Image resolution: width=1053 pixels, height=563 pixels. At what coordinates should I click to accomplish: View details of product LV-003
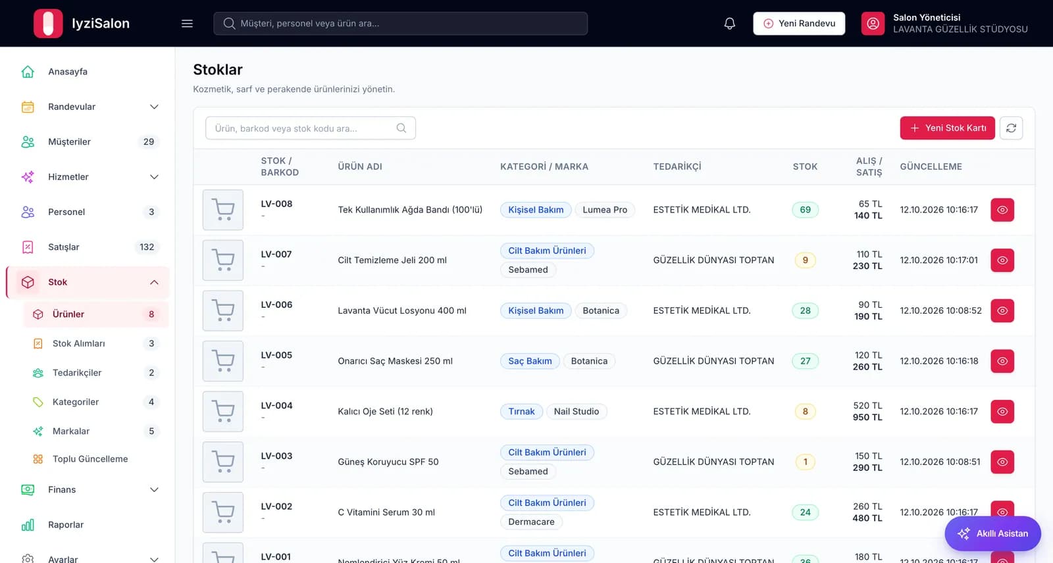coord(1002,462)
